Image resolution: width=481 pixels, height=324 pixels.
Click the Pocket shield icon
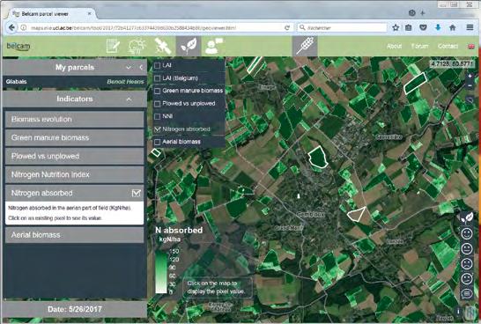pos(424,27)
